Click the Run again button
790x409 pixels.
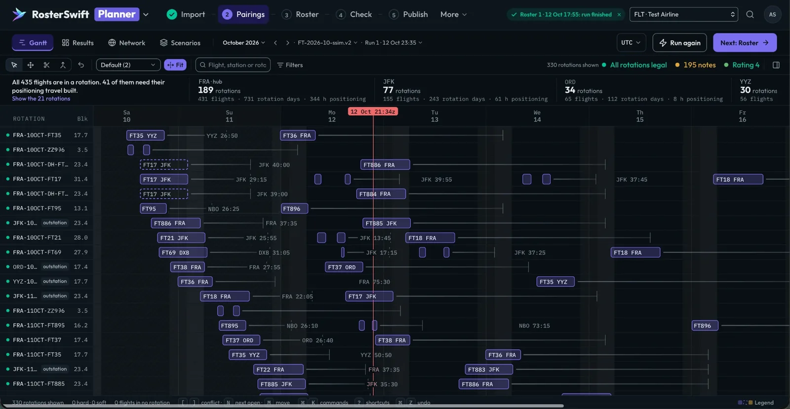click(679, 42)
